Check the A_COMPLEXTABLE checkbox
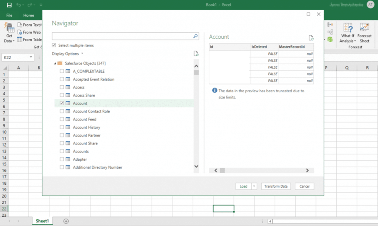Viewport: 378px width, 226px height. click(x=62, y=71)
